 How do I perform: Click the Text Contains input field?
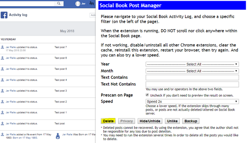tap(192, 77)
